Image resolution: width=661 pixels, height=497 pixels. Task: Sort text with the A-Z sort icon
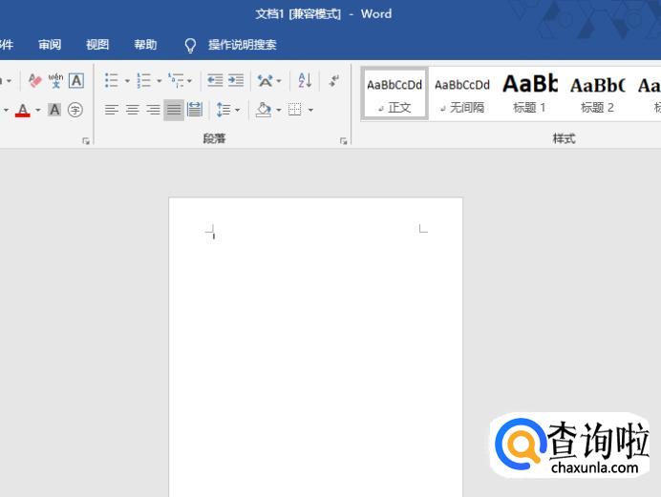tap(305, 81)
